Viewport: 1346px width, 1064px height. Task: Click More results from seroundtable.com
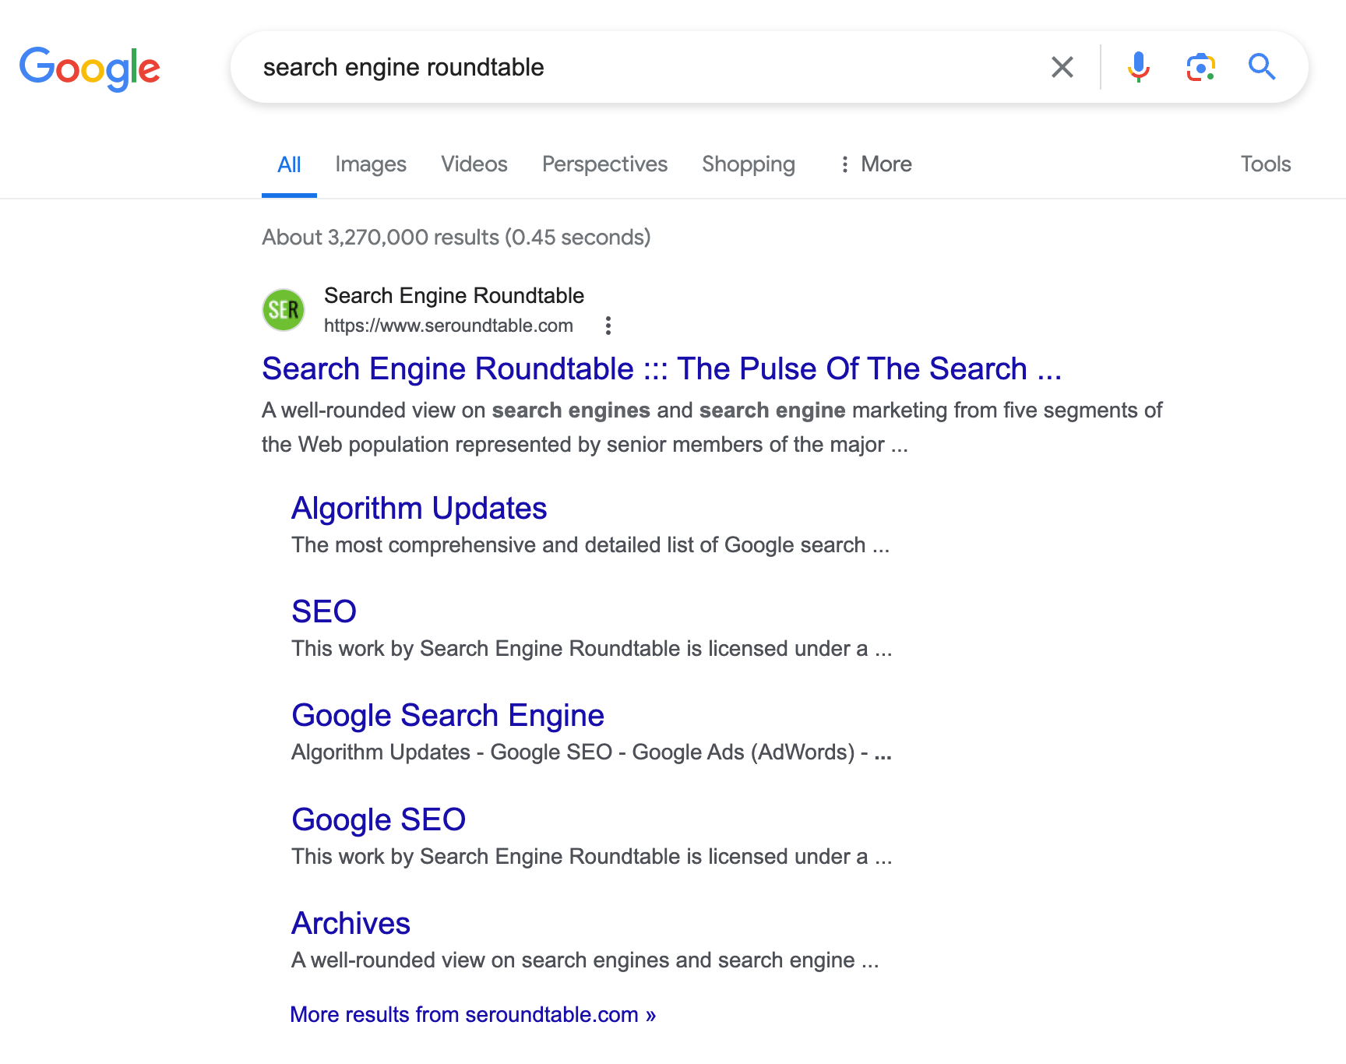point(473,1014)
